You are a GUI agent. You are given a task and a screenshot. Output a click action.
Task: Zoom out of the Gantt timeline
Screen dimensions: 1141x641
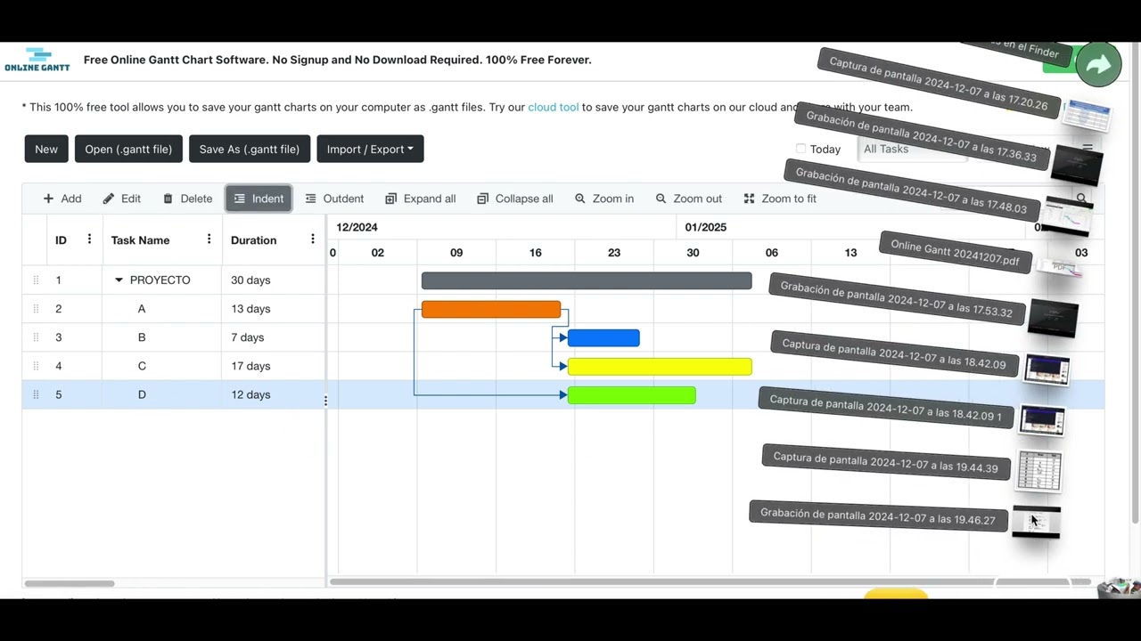pyautogui.click(x=689, y=199)
